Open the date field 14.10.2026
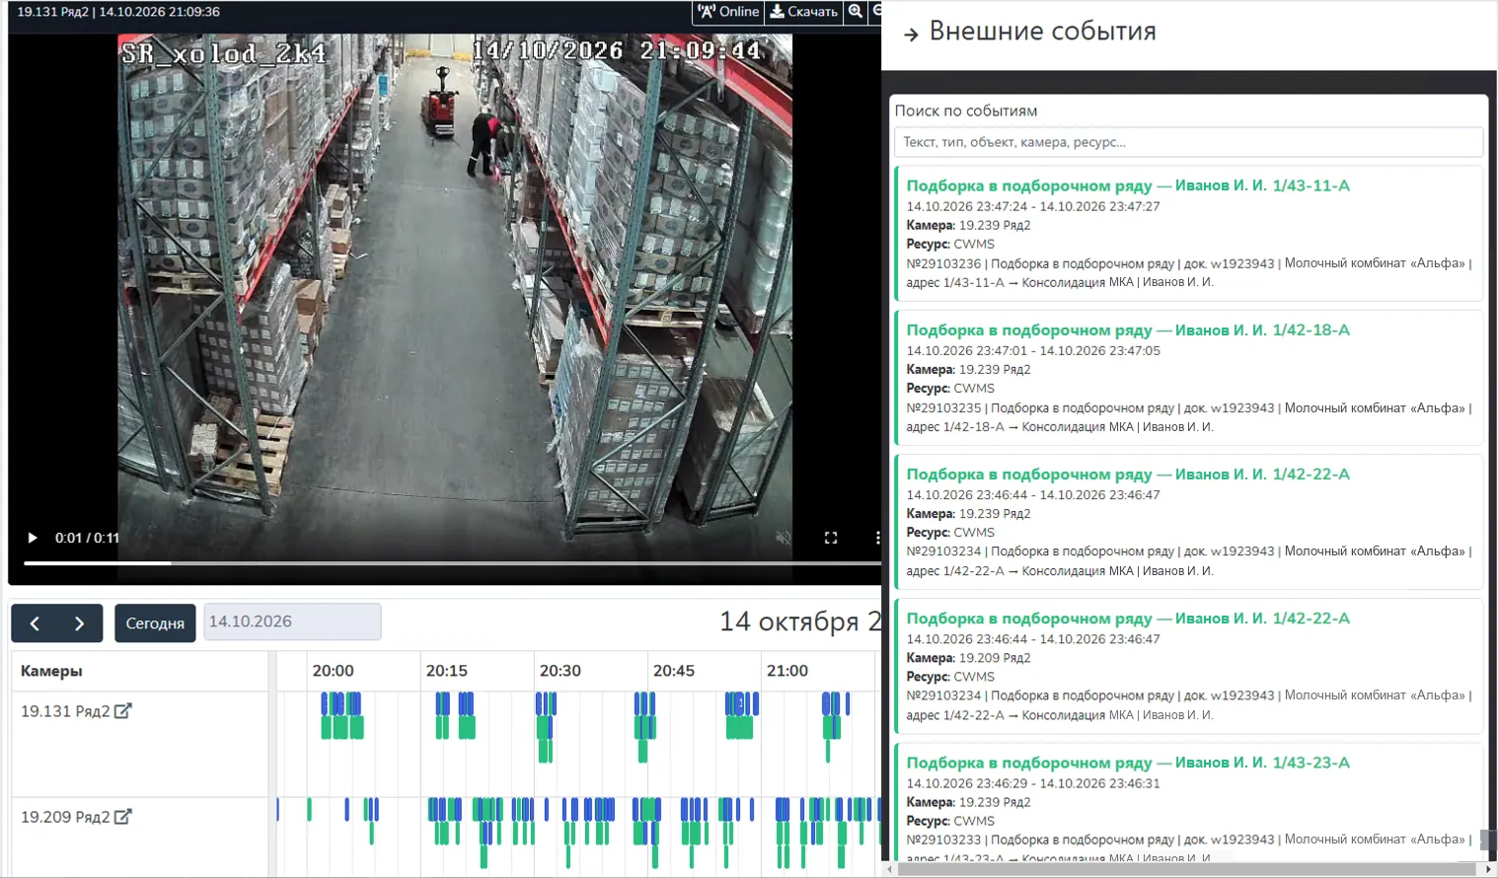 coord(292,622)
